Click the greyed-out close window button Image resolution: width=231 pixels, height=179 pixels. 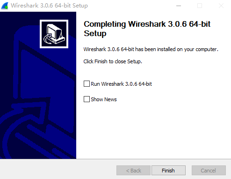point(221,6)
